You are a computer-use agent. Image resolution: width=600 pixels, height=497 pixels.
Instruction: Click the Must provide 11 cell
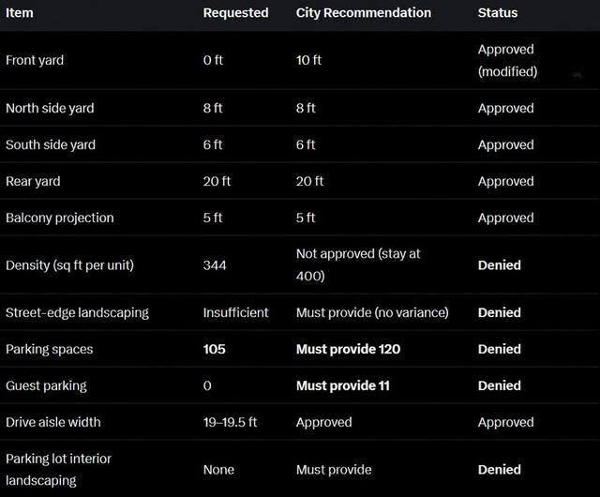pyautogui.click(x=343, y=385)
